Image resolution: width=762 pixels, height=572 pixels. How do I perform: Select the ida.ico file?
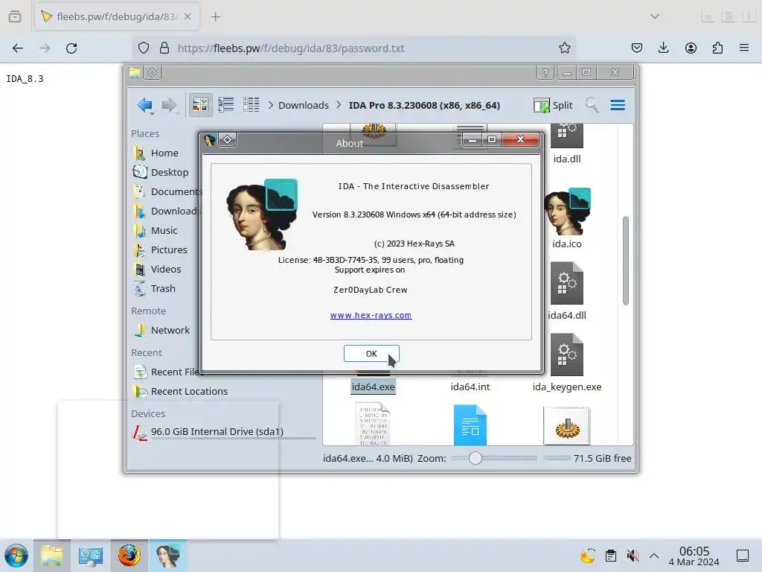tap(566, 219)
